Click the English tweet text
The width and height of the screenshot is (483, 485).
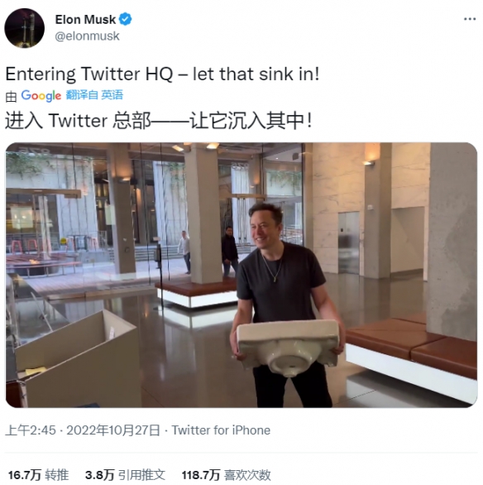click(163, 74)
